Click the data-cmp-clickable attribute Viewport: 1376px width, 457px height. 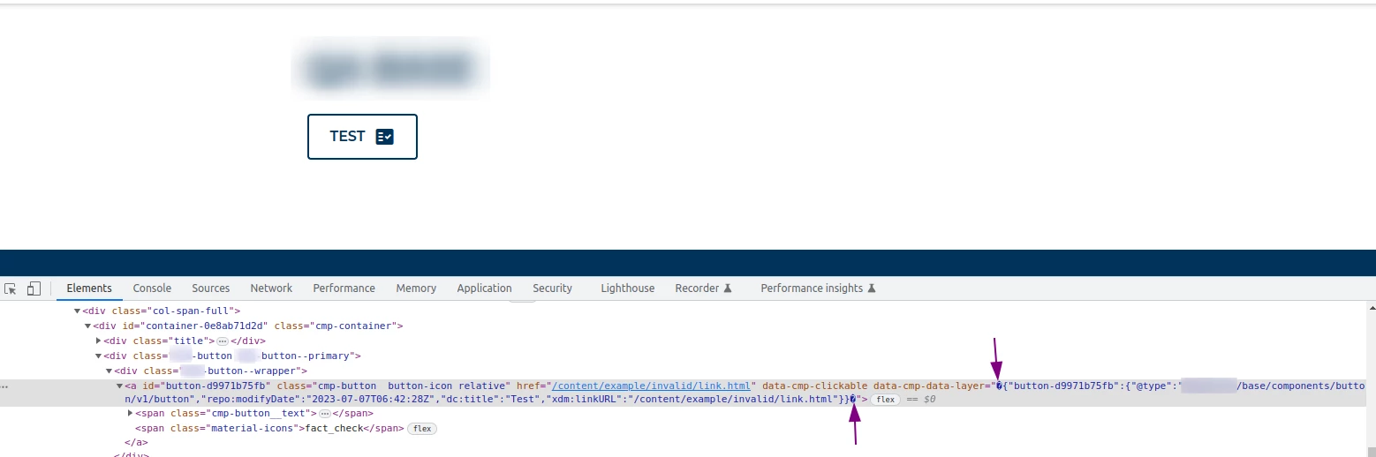point(814,386)
